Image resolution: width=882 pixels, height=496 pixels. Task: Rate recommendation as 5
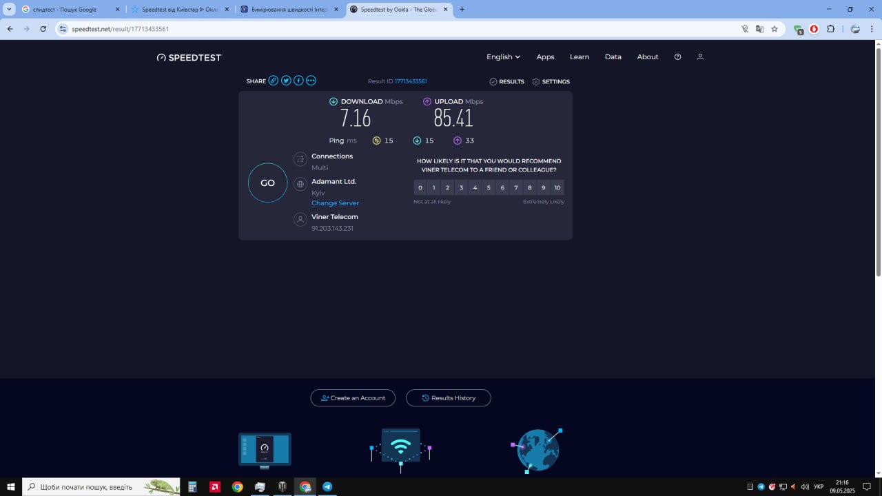(489, 187)
